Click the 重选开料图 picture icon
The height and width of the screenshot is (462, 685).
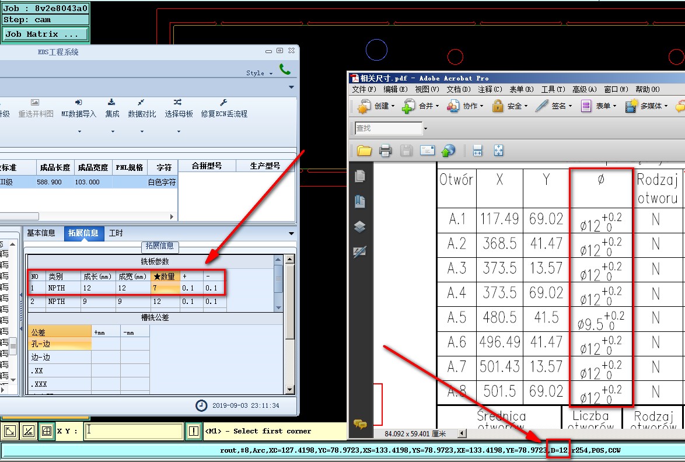click(x=35, y=102)
